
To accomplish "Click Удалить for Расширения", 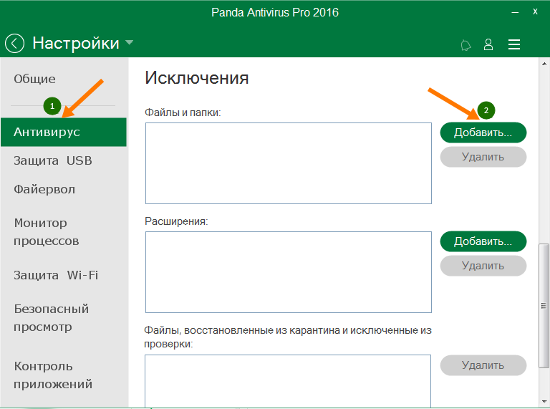I will point(483,266).
